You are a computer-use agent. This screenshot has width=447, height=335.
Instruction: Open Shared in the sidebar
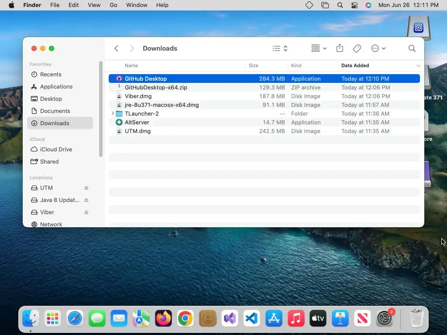[x=60, y=161]
